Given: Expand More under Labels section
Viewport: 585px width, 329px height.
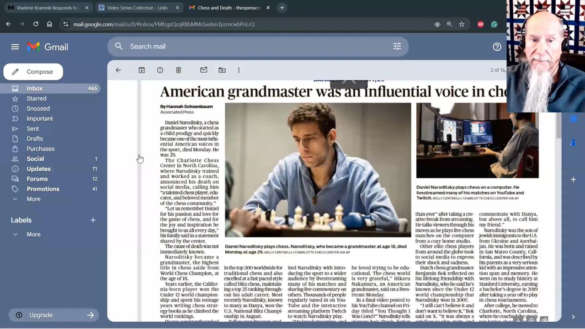Looking at the screenshot, I should tap(33, 234).
